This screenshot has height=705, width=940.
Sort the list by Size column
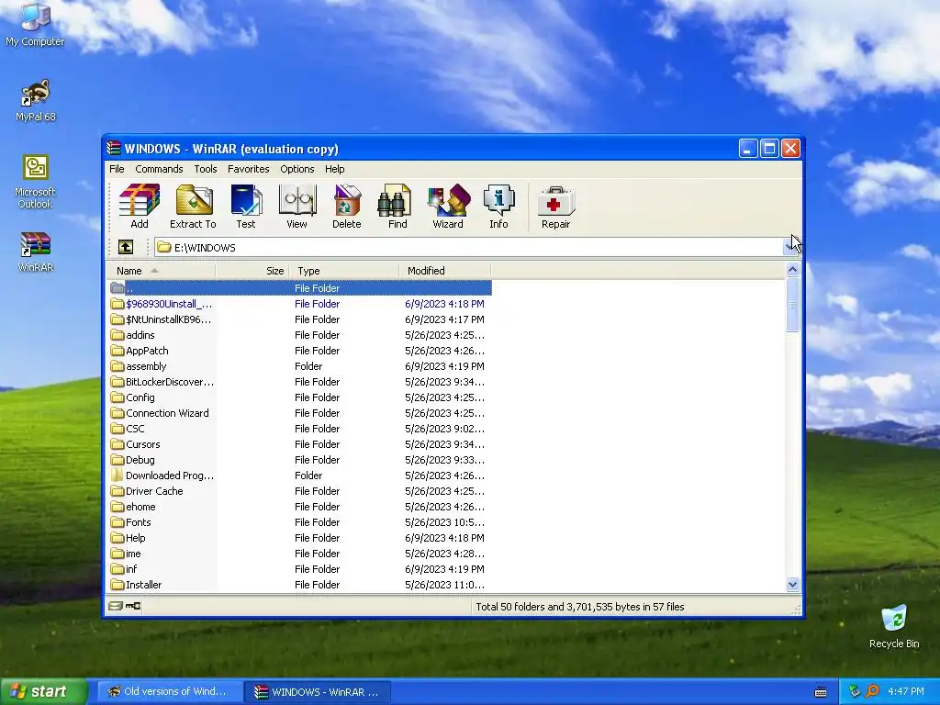coord(252,271)
